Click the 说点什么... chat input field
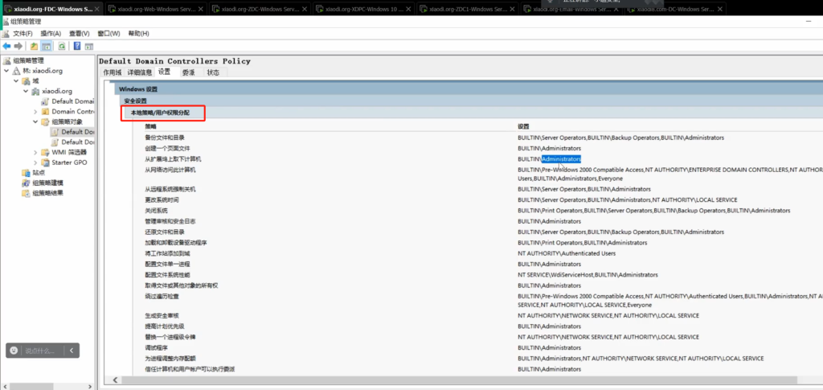The image size is (823, 390). (x=40, y=350)
